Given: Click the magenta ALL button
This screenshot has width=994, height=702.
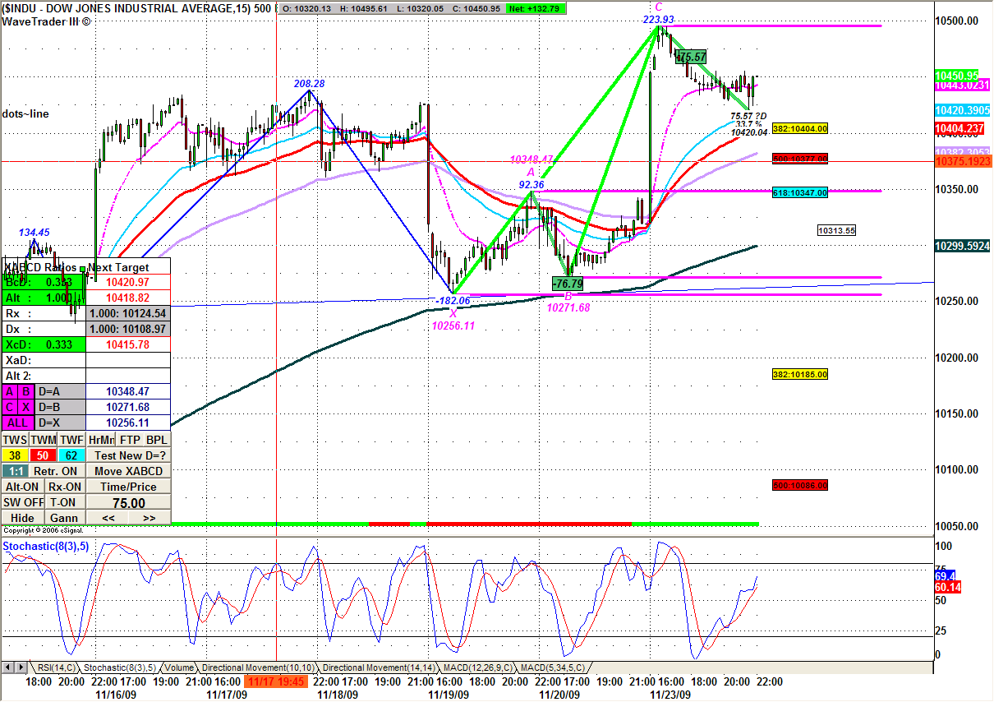Looking at the screenshot, I should pyautogui.click(x=20, y=423).
